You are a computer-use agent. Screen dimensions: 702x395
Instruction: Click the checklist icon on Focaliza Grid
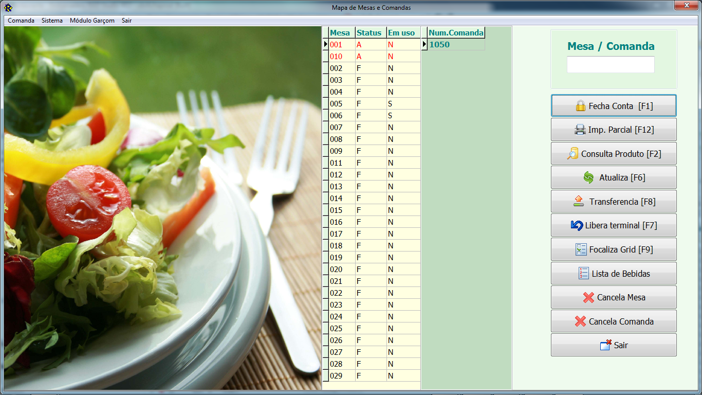pyautogui.click(x=581, y=249)
